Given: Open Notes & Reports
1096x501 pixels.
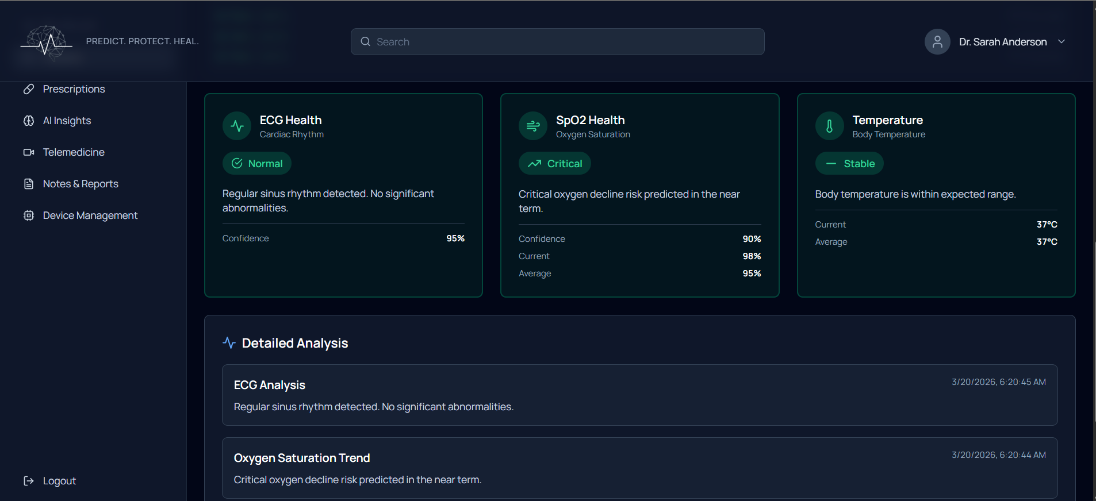Looking at the screenshot, I should (x=81, y=184).
